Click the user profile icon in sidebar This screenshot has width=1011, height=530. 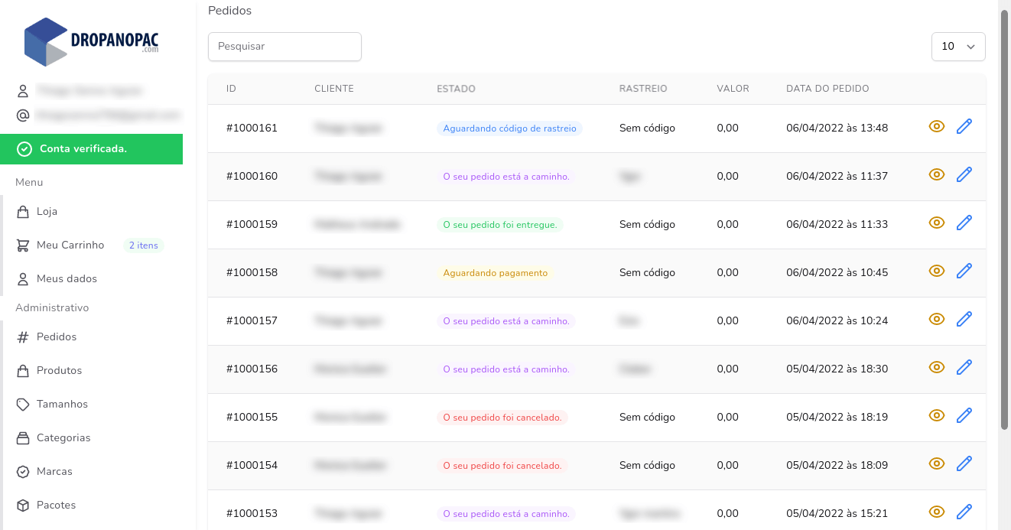23,91
